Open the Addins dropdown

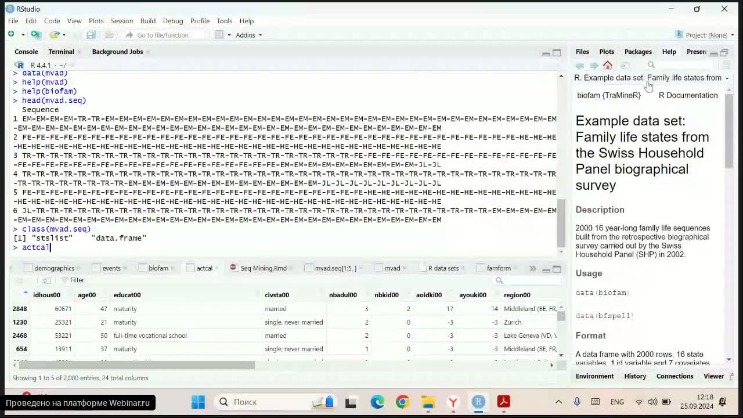tap(249, 35)
